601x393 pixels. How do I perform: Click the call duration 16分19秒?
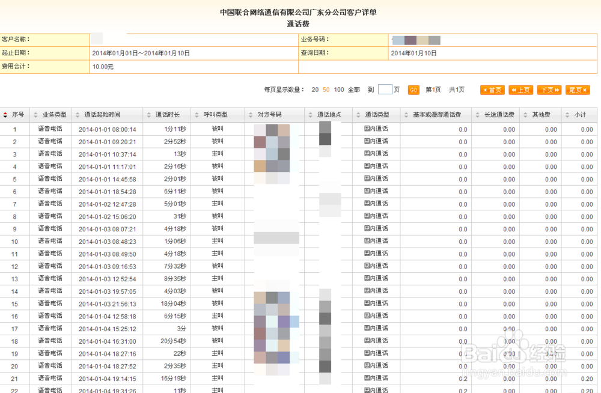(173, 379)
